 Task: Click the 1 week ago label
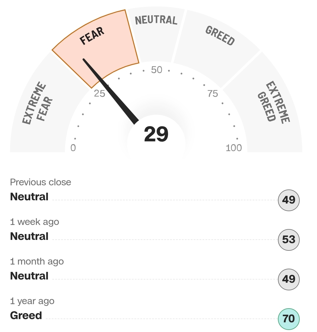(35, 222)
